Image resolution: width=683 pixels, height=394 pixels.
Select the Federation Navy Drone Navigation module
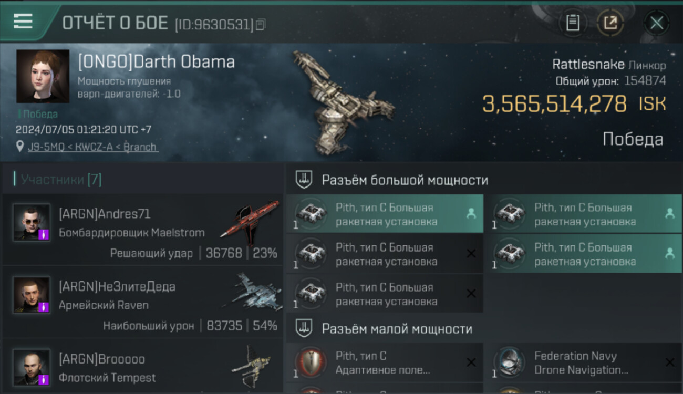(583, 362)
